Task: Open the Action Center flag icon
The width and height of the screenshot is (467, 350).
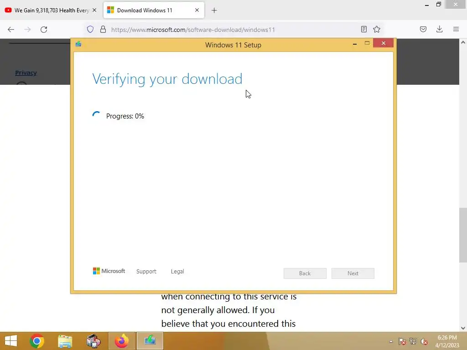Action: (x=402, y=341)
